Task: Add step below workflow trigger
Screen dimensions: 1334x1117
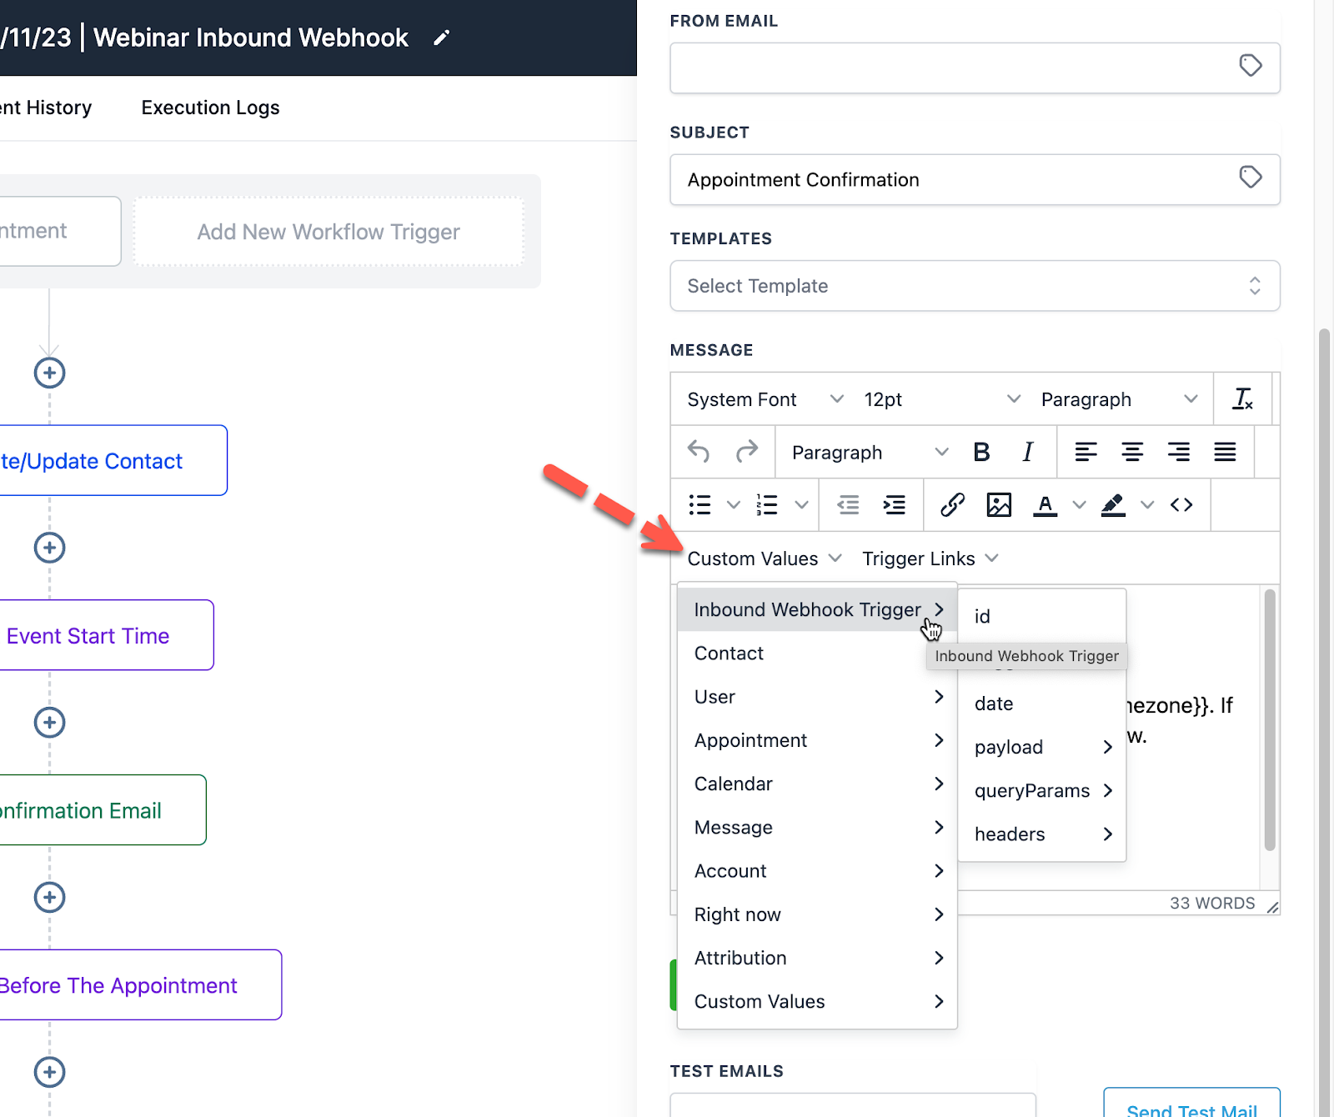Action: [49, 373]
